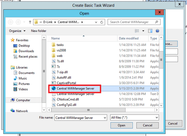Click navigation pane scroll down arrow
187x136 pixels.
point(44,110)
